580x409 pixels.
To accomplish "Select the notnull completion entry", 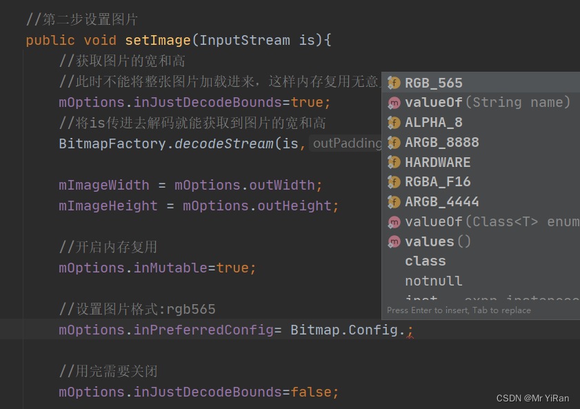I will coord(431,281).
